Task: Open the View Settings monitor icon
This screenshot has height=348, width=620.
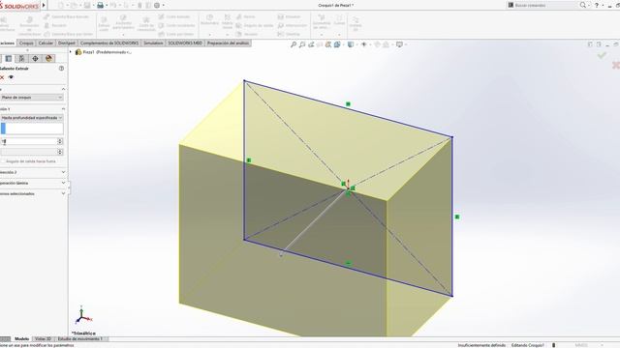Action: pyautogui.click(x=400, y=44)
